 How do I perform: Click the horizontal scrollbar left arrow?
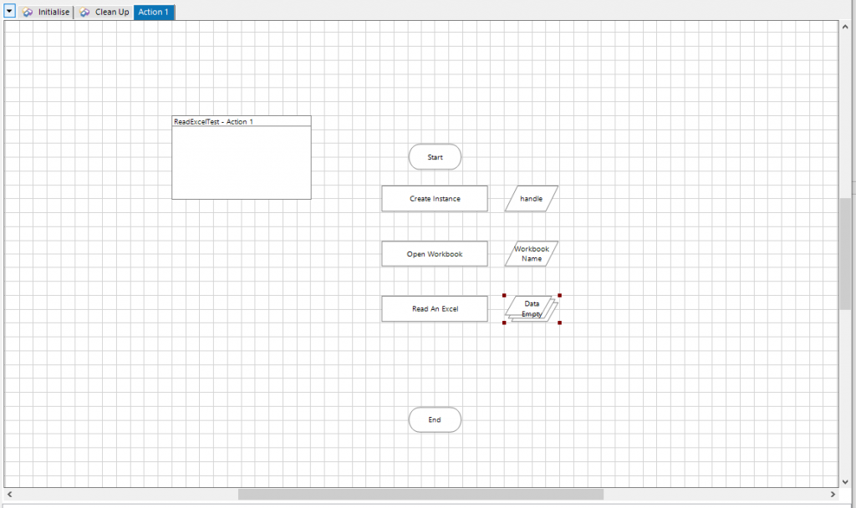9,495
